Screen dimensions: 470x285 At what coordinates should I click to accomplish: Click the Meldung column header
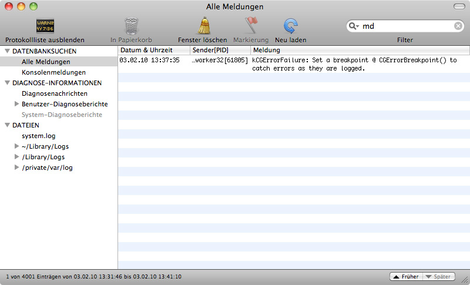[360, 50]
